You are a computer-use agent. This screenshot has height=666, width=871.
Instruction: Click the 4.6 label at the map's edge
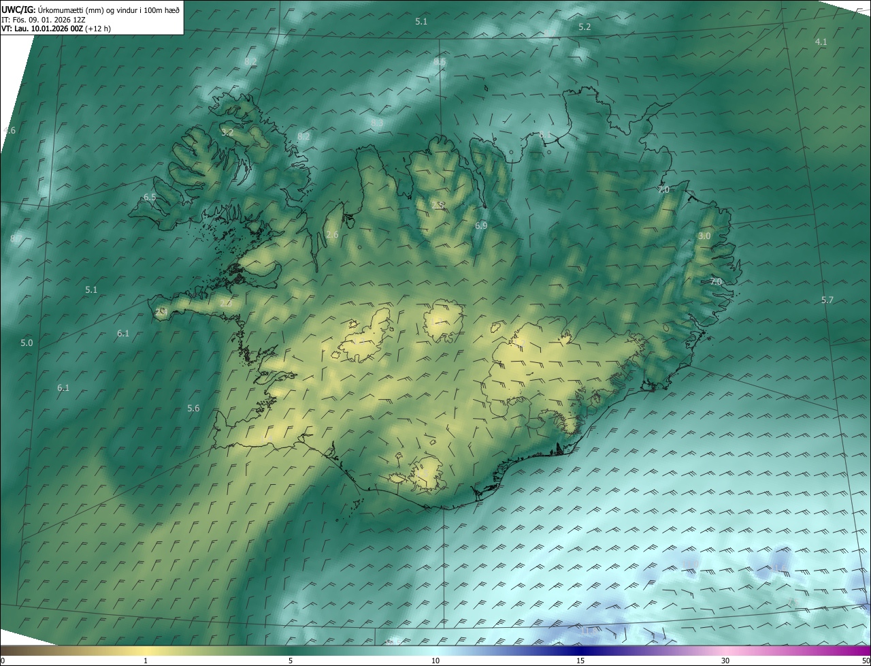(x=10, y=130)
